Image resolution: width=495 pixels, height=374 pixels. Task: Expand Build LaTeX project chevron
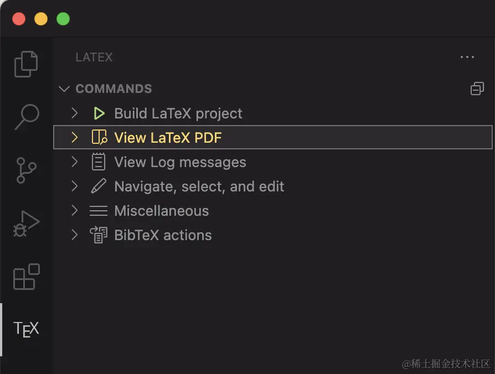pyautogui.click(x=75, y=113)
